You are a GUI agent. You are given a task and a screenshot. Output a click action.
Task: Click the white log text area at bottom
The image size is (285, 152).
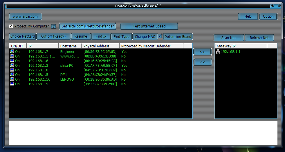click(x=143, y=133)
